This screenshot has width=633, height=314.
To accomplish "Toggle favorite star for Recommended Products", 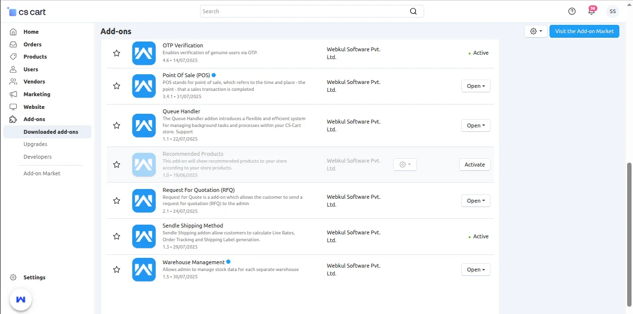I will click(117, 165).
